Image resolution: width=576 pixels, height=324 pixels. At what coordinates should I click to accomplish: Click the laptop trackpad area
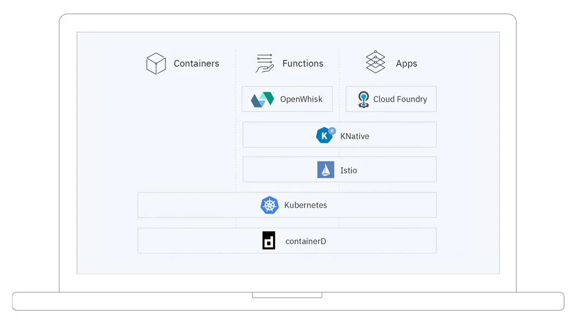(288, 294)
